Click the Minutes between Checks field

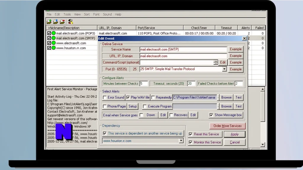click(x=144, y=84)
